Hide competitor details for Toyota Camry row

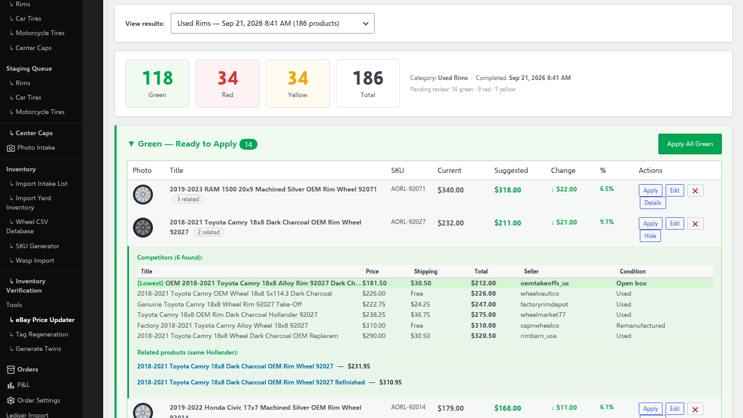point(650,236)
